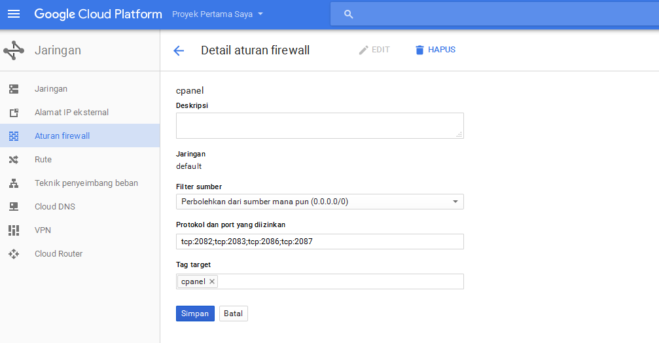Select Aturan firewall in sidebar

pyautogui.click(x=62, y=136)
